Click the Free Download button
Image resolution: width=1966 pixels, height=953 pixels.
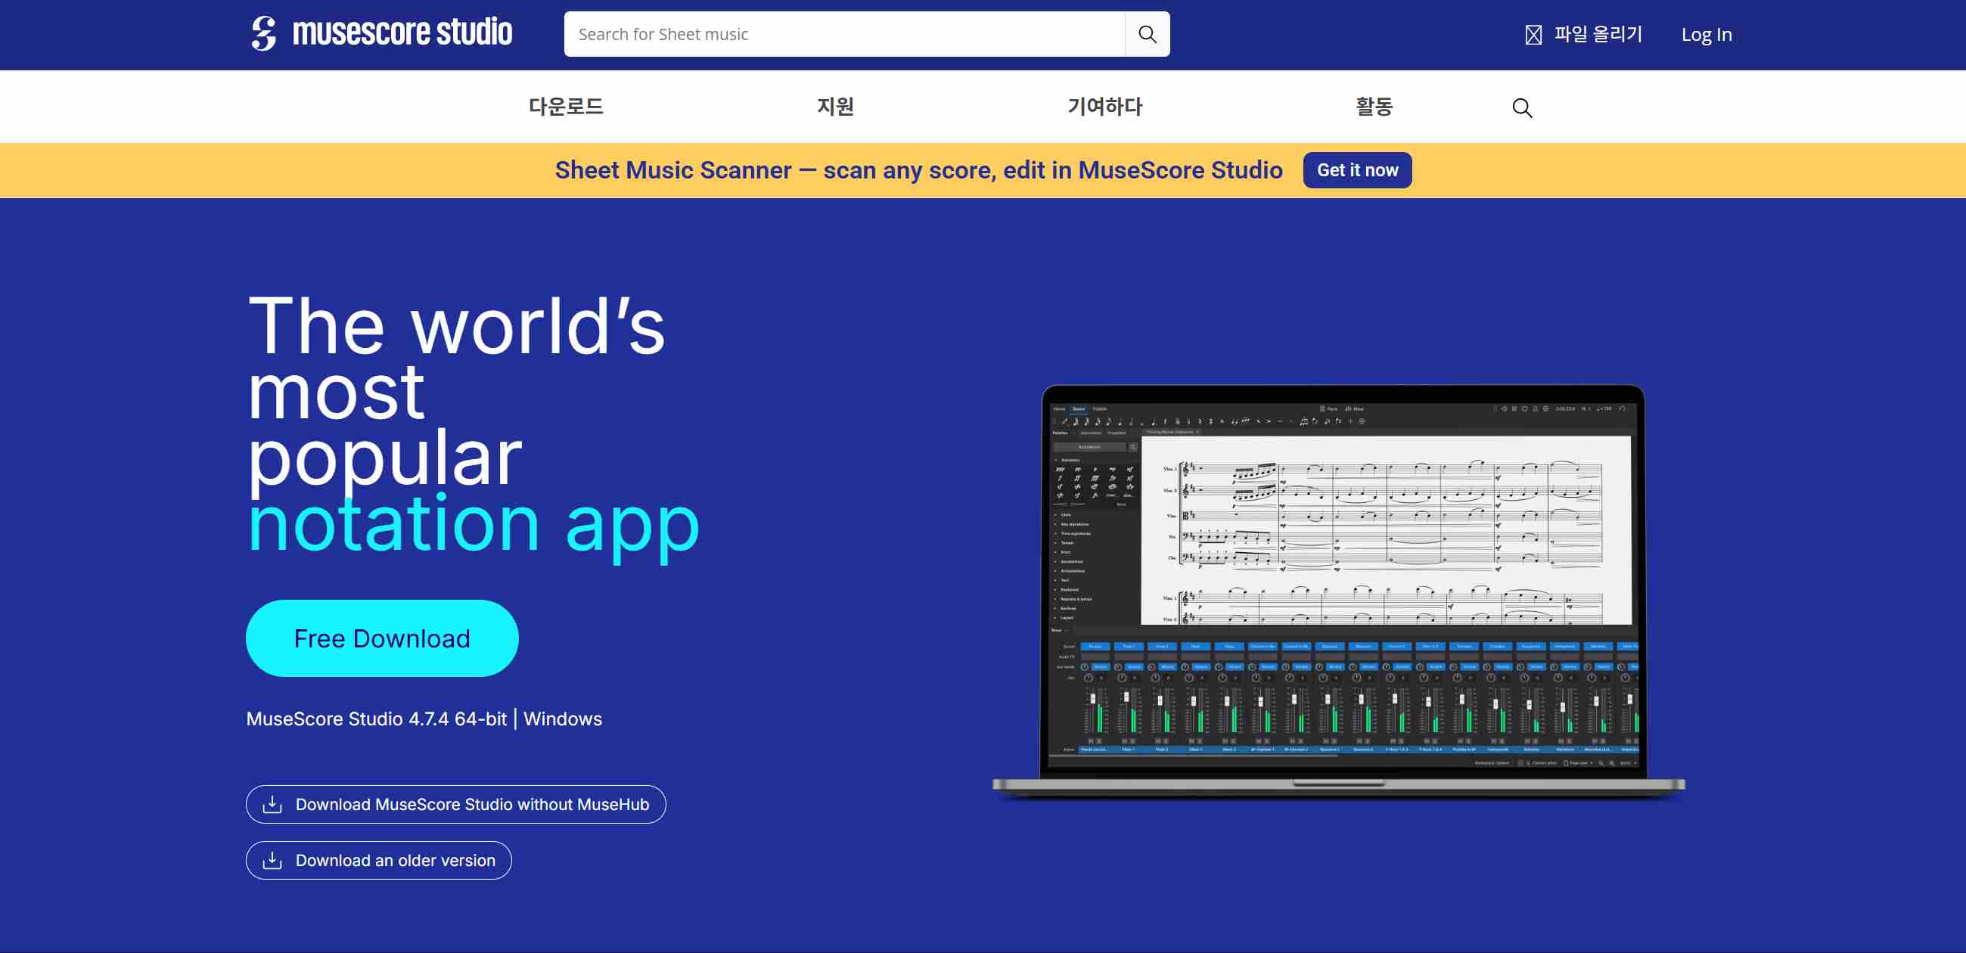point(381,638)
